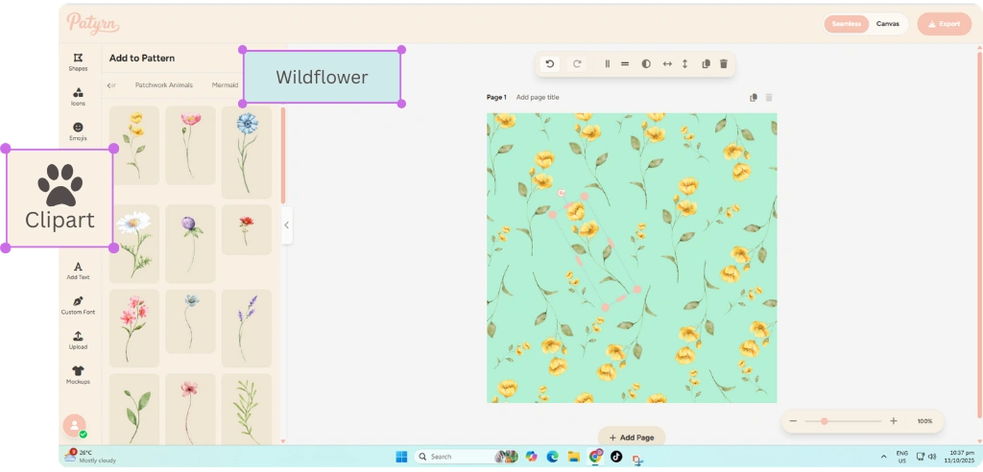Open the Icons library
This screenshot has height=472, width=983.
click(x=78, y=96)
